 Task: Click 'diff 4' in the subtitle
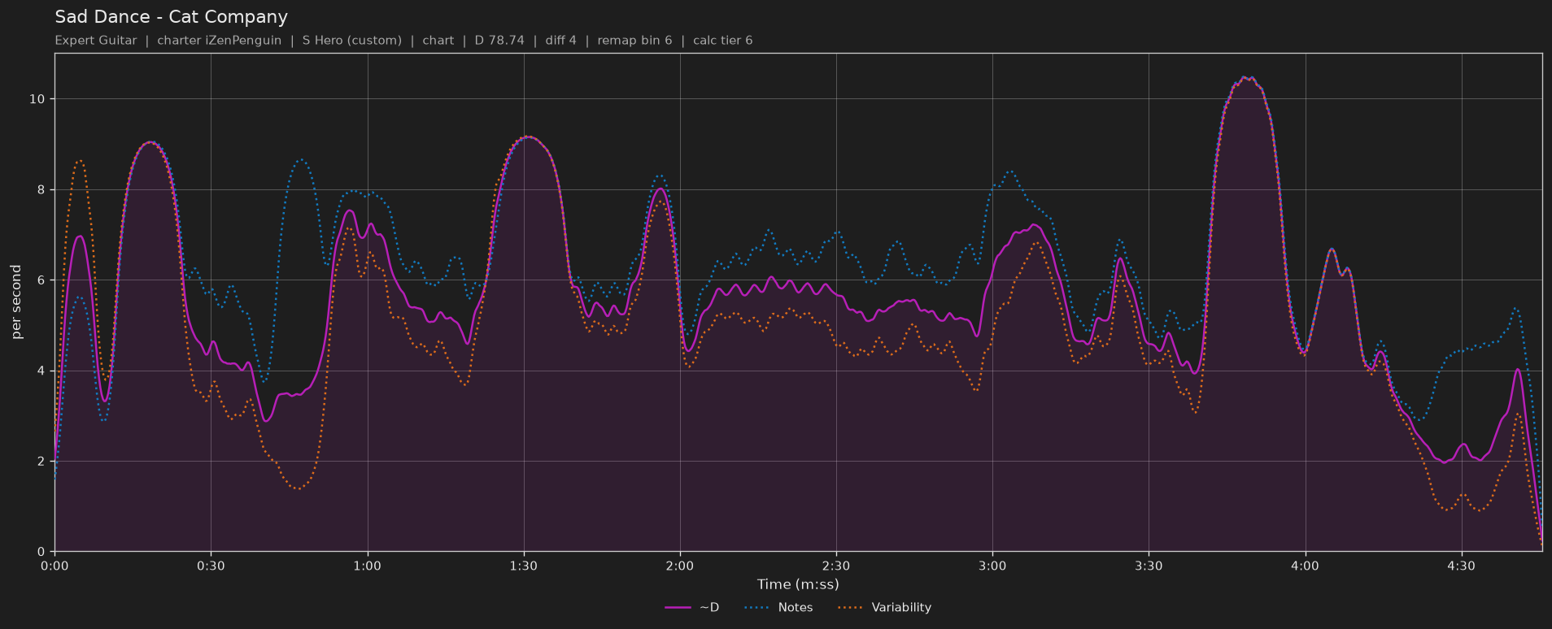560,41
